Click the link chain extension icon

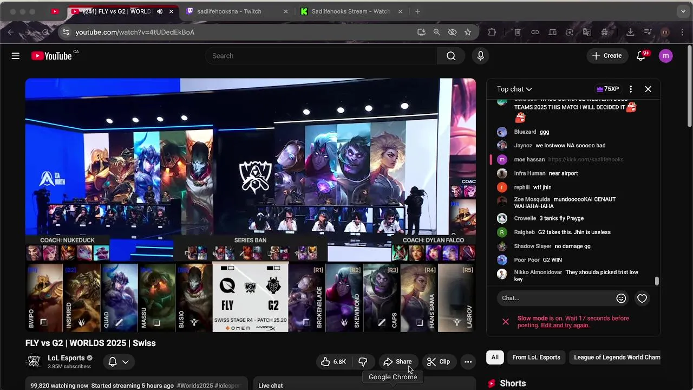point(535,32)
